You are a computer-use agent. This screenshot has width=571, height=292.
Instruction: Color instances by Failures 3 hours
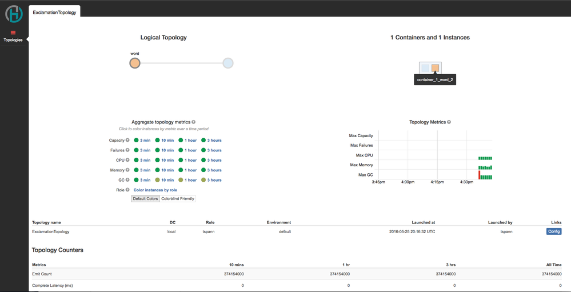(x=211, y=150)
